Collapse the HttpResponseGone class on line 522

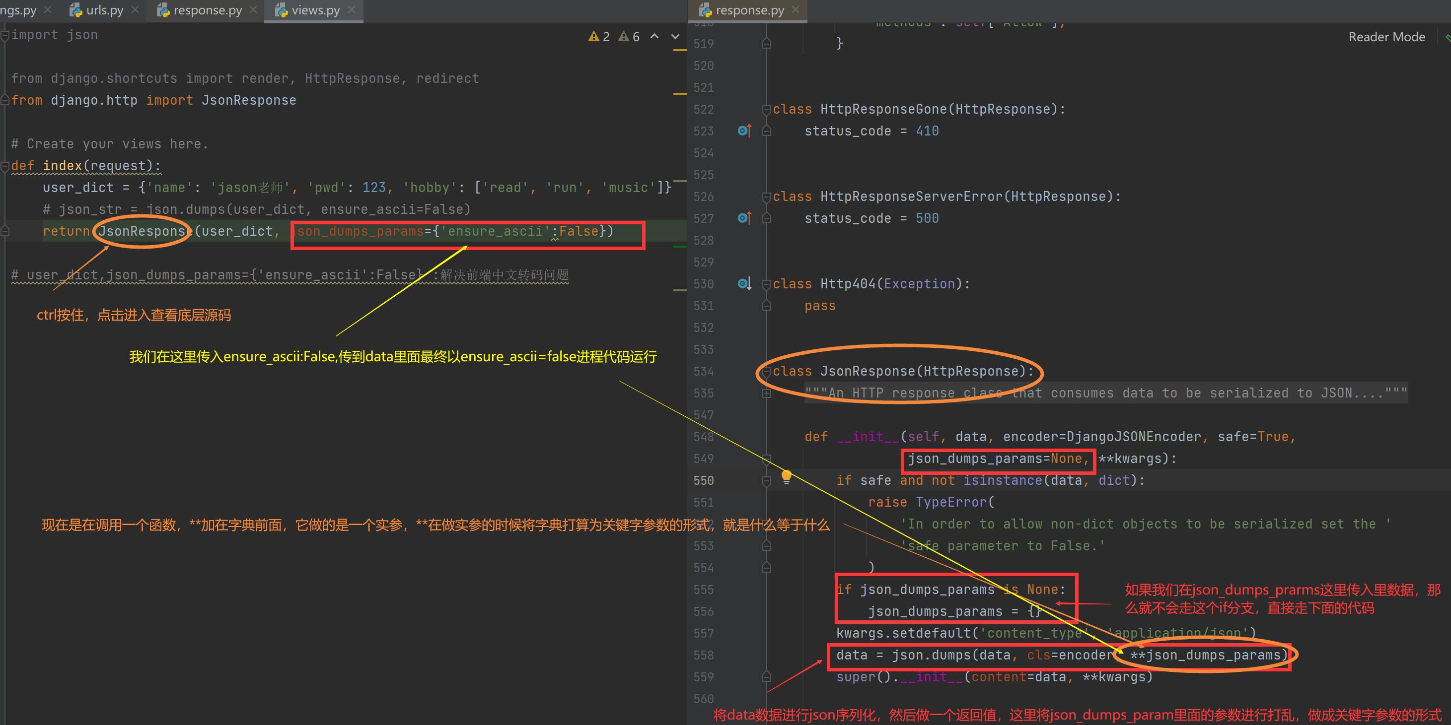[x=767, y=109]
